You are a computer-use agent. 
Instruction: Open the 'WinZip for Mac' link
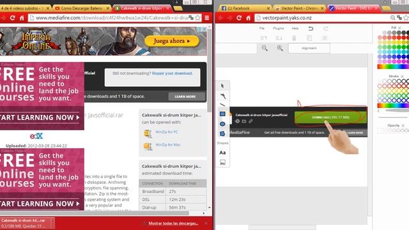click(167, 144)
